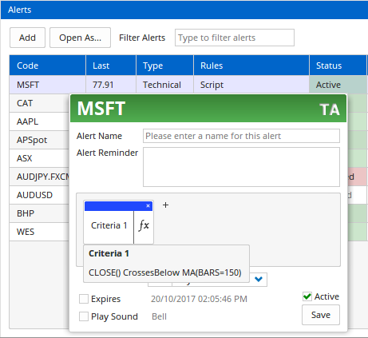Select the CAT alert row
Image resolution: width=368 pixels, height=338 pixels.
click(x=39, y=103)
